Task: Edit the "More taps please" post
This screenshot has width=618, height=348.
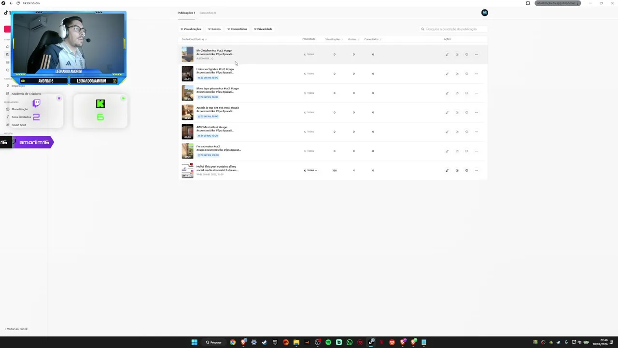Action: (447, 93)
